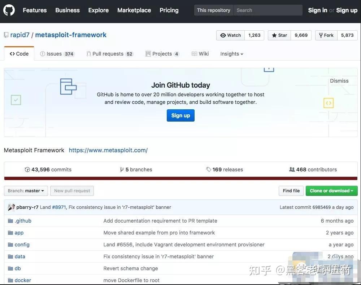The width and height of the screenshot is (361, 285).
Task: Open the Marketplace page
Action: coord(134,10)
